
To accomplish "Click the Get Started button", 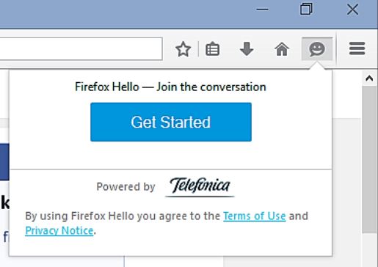I will point(171,122).
